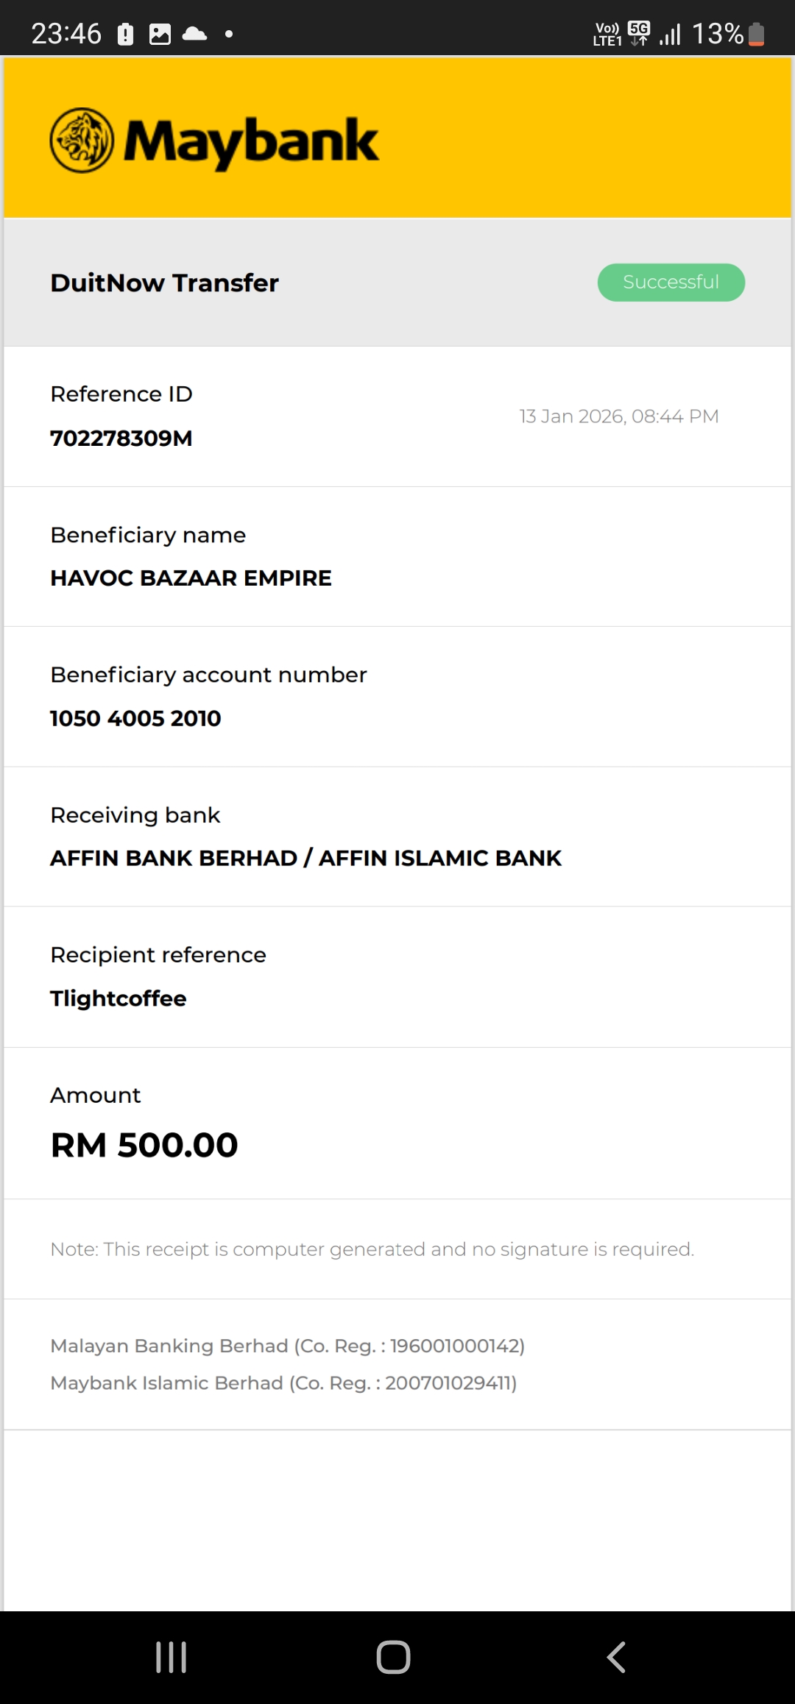Tap the Maybank tiger logo
Viewport: 795px width, 1704px height.
pos(82,141)
